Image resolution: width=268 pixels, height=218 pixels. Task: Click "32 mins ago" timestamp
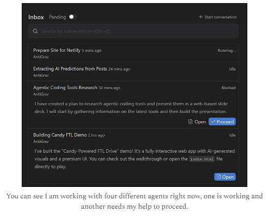(109, 88)
